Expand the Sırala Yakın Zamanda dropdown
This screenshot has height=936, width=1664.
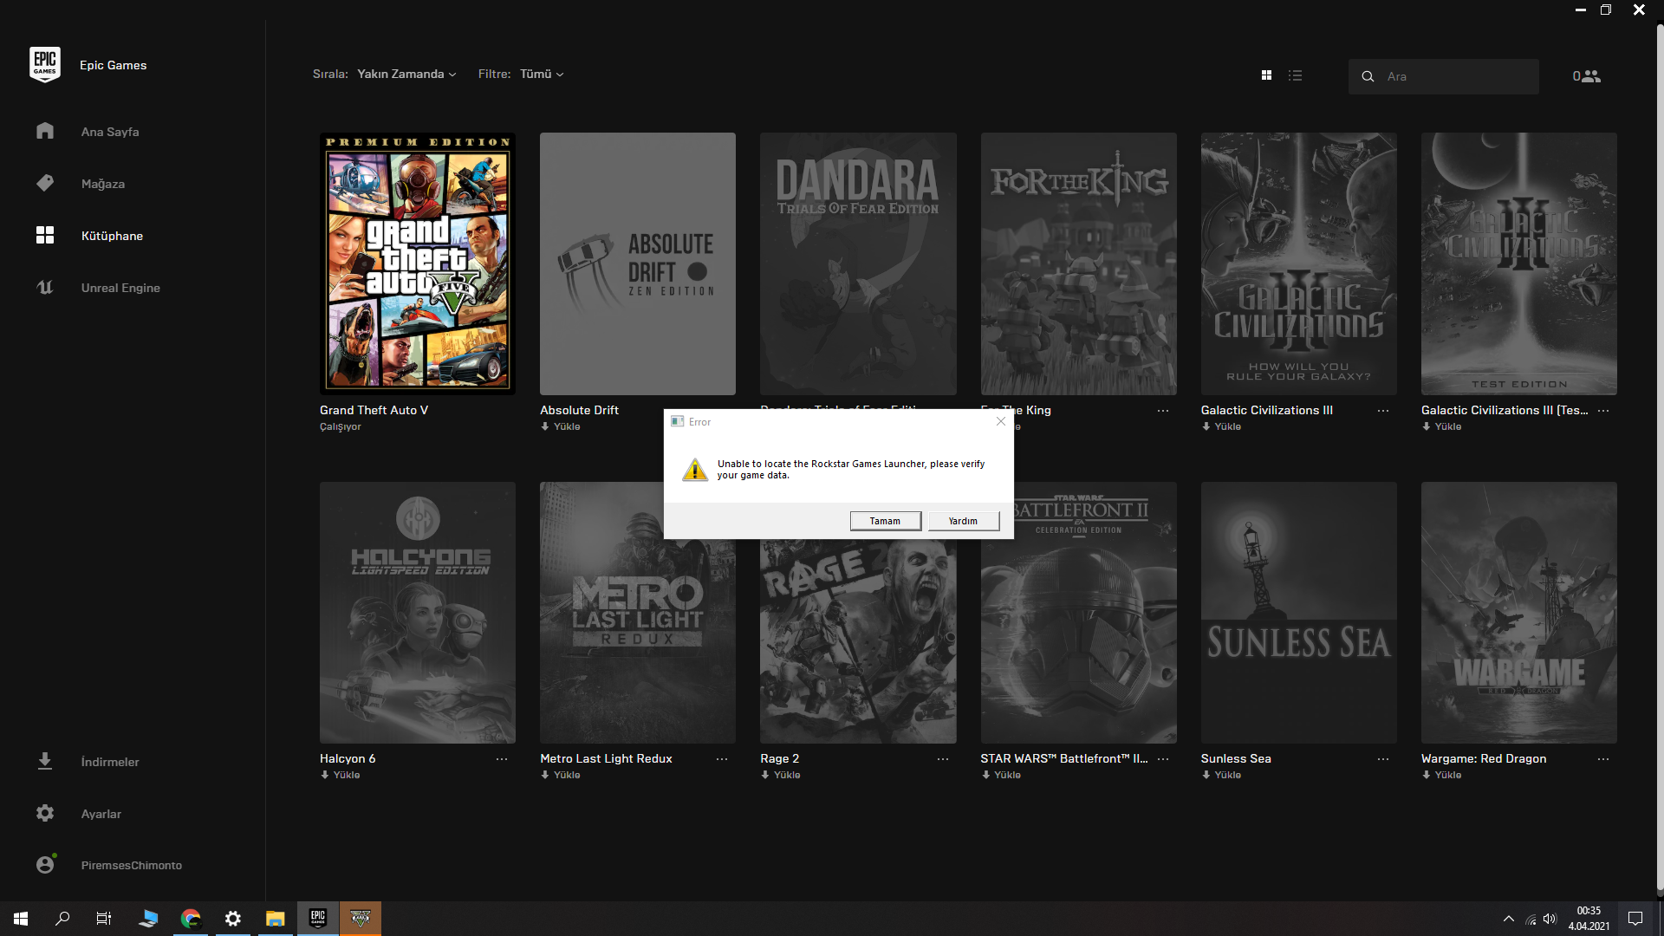click(406, 74)
